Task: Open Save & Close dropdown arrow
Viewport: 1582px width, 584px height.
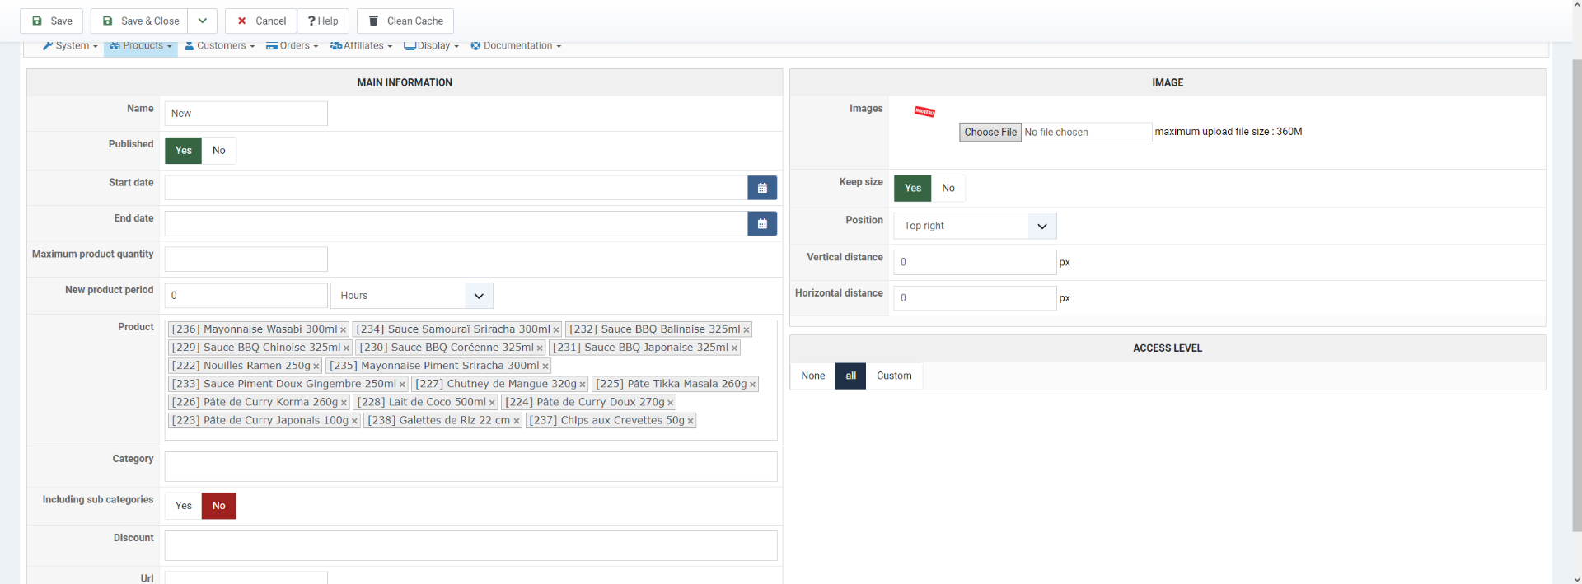Action: [203, 21]
